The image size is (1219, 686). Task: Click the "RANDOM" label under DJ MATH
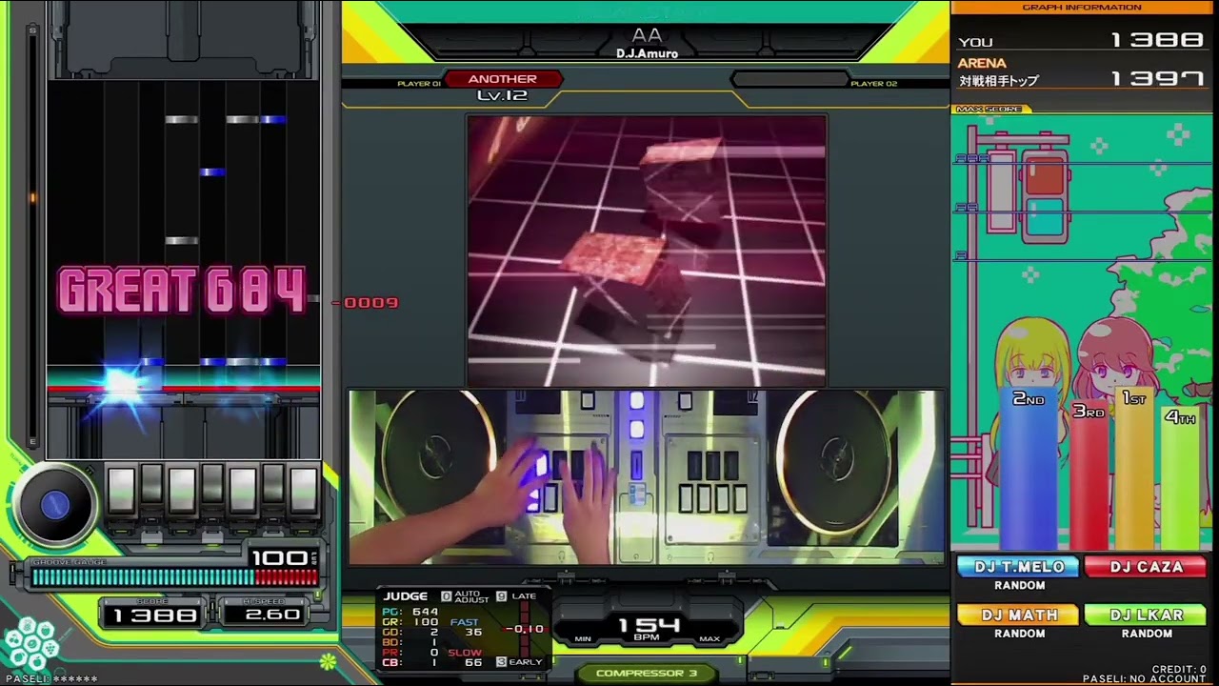pyautogui.click(x=1019, y=634)
